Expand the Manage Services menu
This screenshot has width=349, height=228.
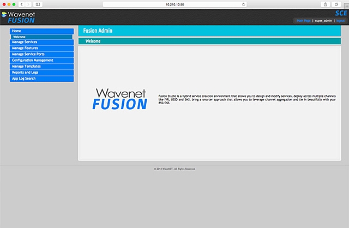41,42
